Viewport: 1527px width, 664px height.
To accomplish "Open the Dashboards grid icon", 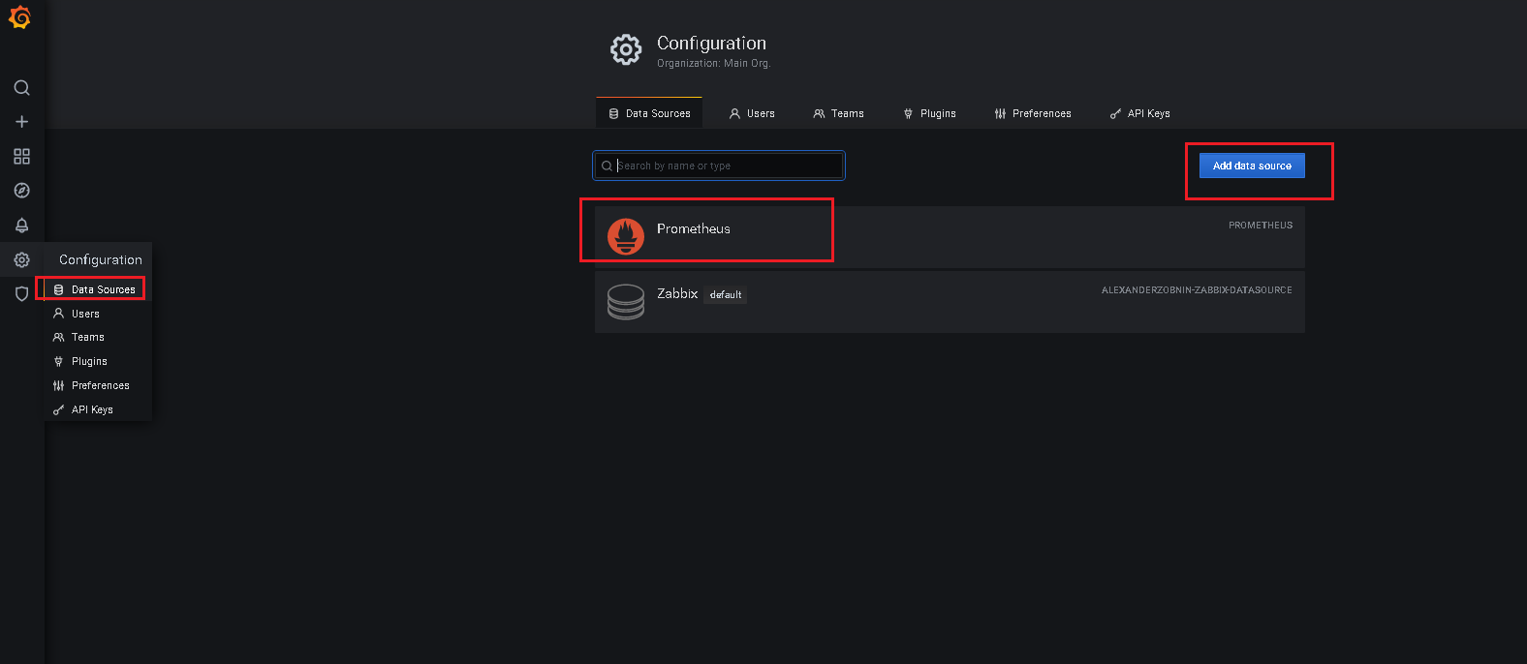I will (x=21, y=157).
